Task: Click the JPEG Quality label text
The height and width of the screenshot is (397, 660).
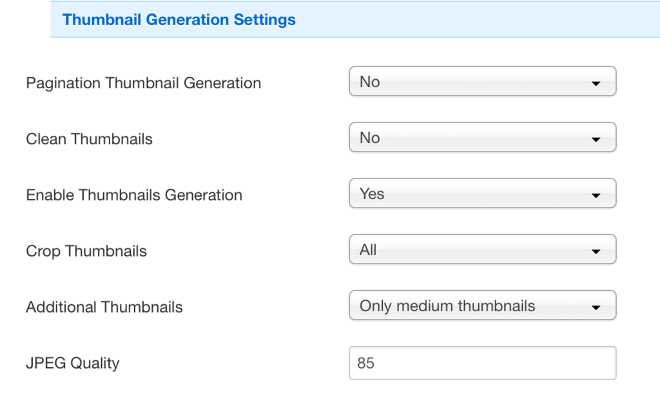Action: [73, 363]
